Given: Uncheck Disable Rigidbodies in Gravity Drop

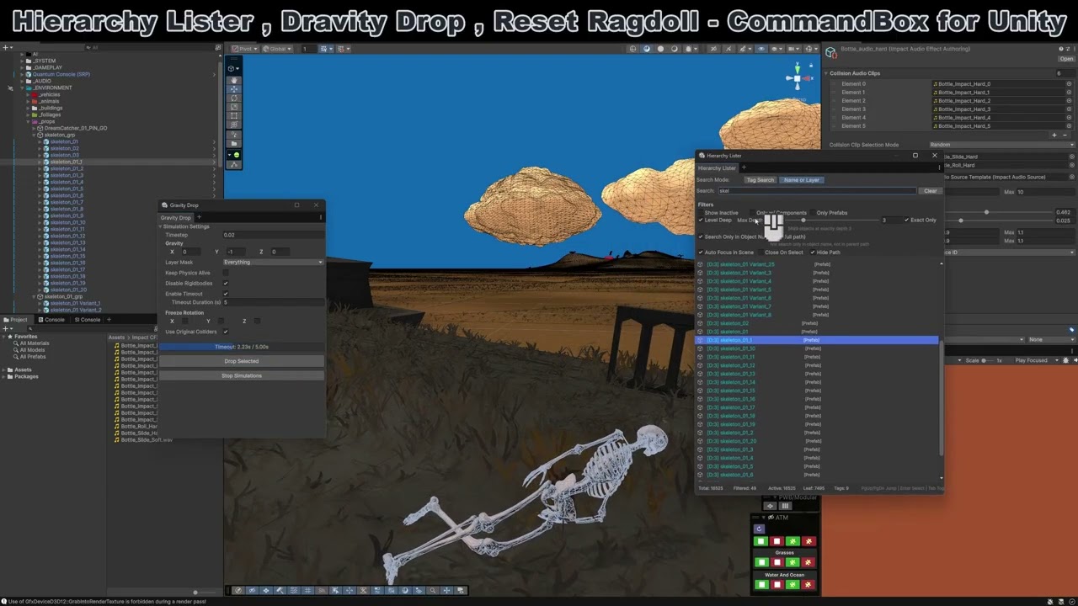Looking at the screenshot, I should point(225,283).
